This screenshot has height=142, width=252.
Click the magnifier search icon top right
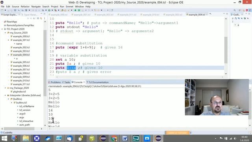tap(235, 10)
